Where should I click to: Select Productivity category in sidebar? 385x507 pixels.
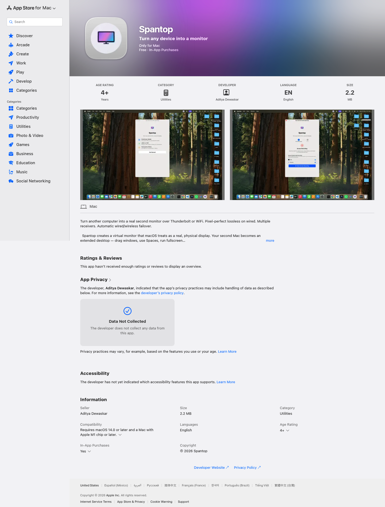click(x=28, y=117)
